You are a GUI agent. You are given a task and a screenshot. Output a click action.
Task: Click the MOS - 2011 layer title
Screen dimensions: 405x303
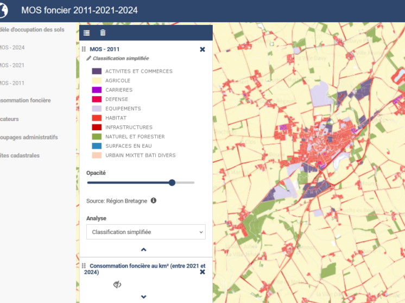click(105, 49)
